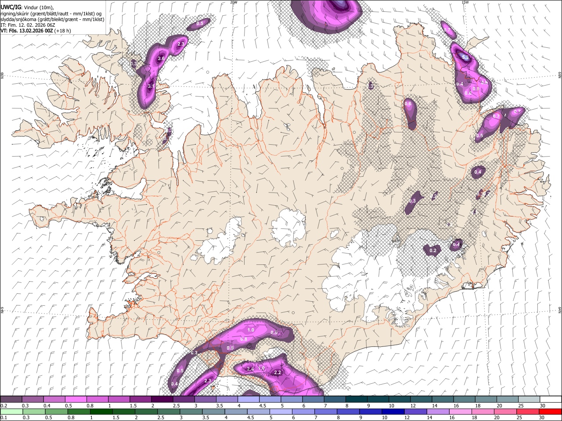
Task: Pick the deep blue swatch between 10 and 12, lower scale
Action: coord(392,411)
